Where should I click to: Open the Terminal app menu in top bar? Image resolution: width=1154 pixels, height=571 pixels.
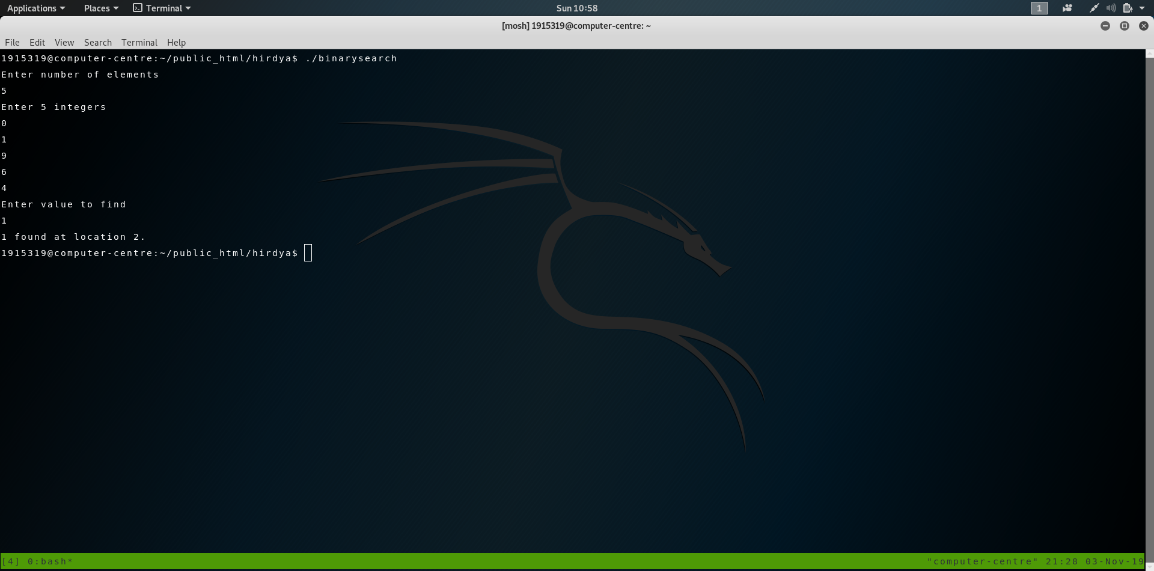tap(162, 8)
